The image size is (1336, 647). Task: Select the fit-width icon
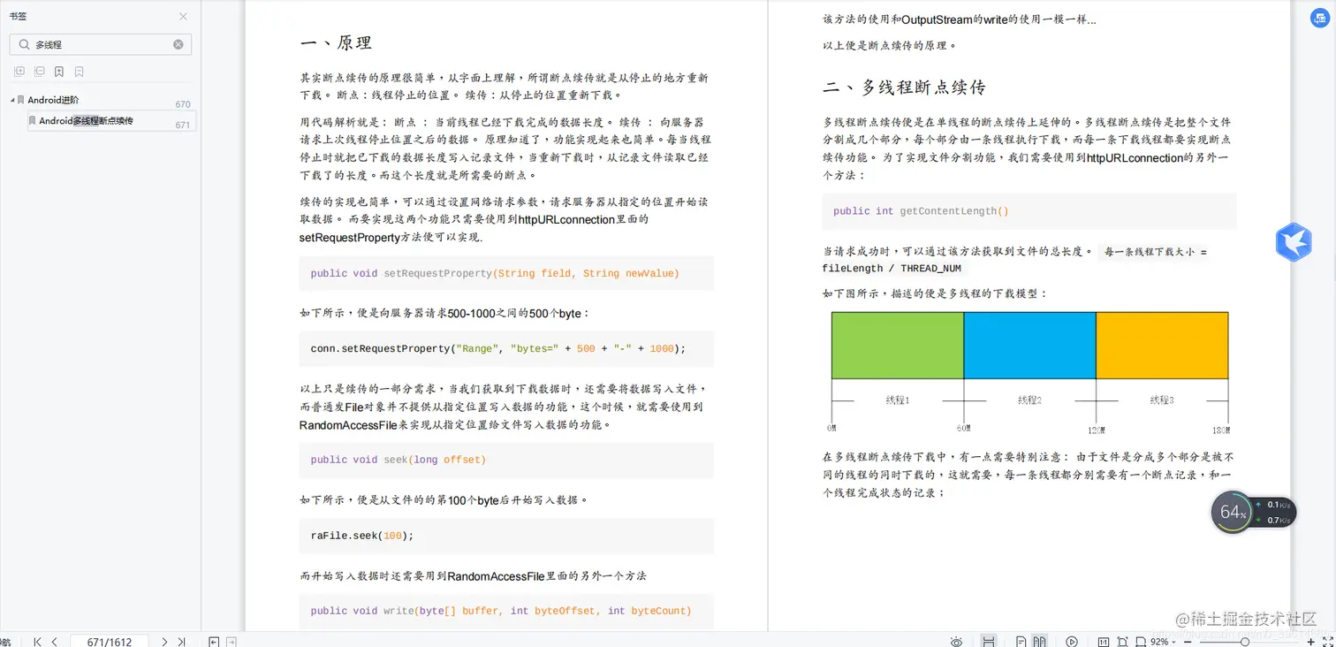[1140, 642]
